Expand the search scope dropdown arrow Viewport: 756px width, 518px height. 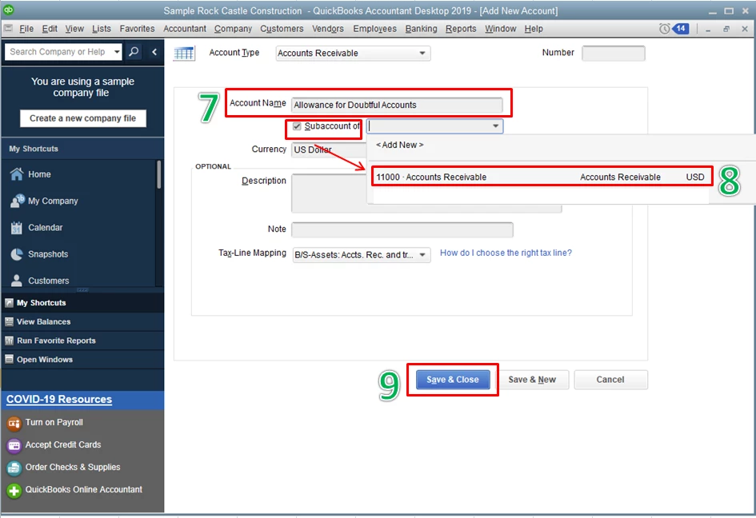(x=117, y=51)
